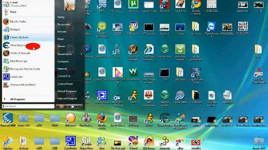Launch Notepad from the Start menu list
This screenshot has width=268, height=150.
tap(28, 30)
